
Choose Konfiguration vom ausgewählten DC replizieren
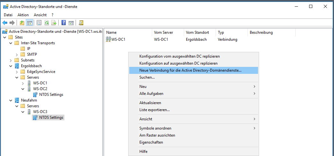pos(194,56)
